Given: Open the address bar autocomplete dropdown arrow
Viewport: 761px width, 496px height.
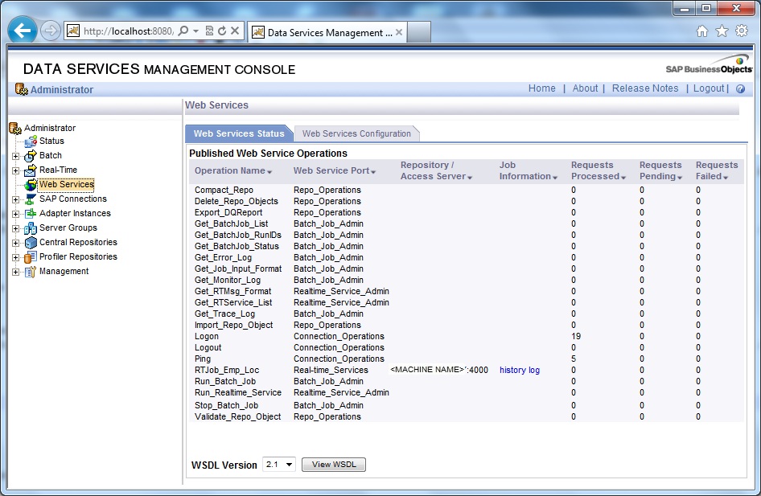Looking at the screenshot, I should coord(195,31).
